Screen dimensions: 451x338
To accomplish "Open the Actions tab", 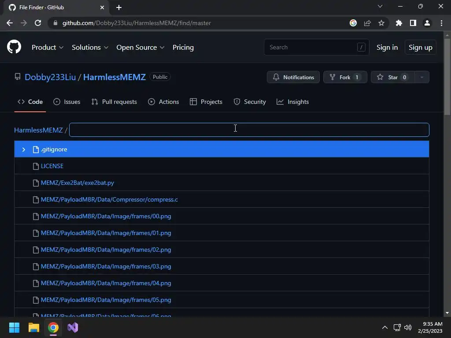I will click(163, 102).
